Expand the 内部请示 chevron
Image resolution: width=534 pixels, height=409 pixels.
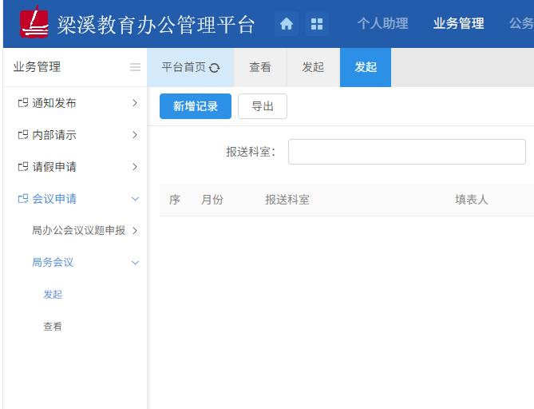click(135, 135)
